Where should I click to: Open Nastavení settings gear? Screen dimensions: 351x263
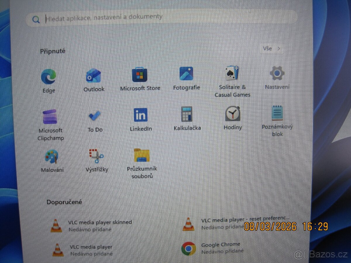(x=277, y=74)
